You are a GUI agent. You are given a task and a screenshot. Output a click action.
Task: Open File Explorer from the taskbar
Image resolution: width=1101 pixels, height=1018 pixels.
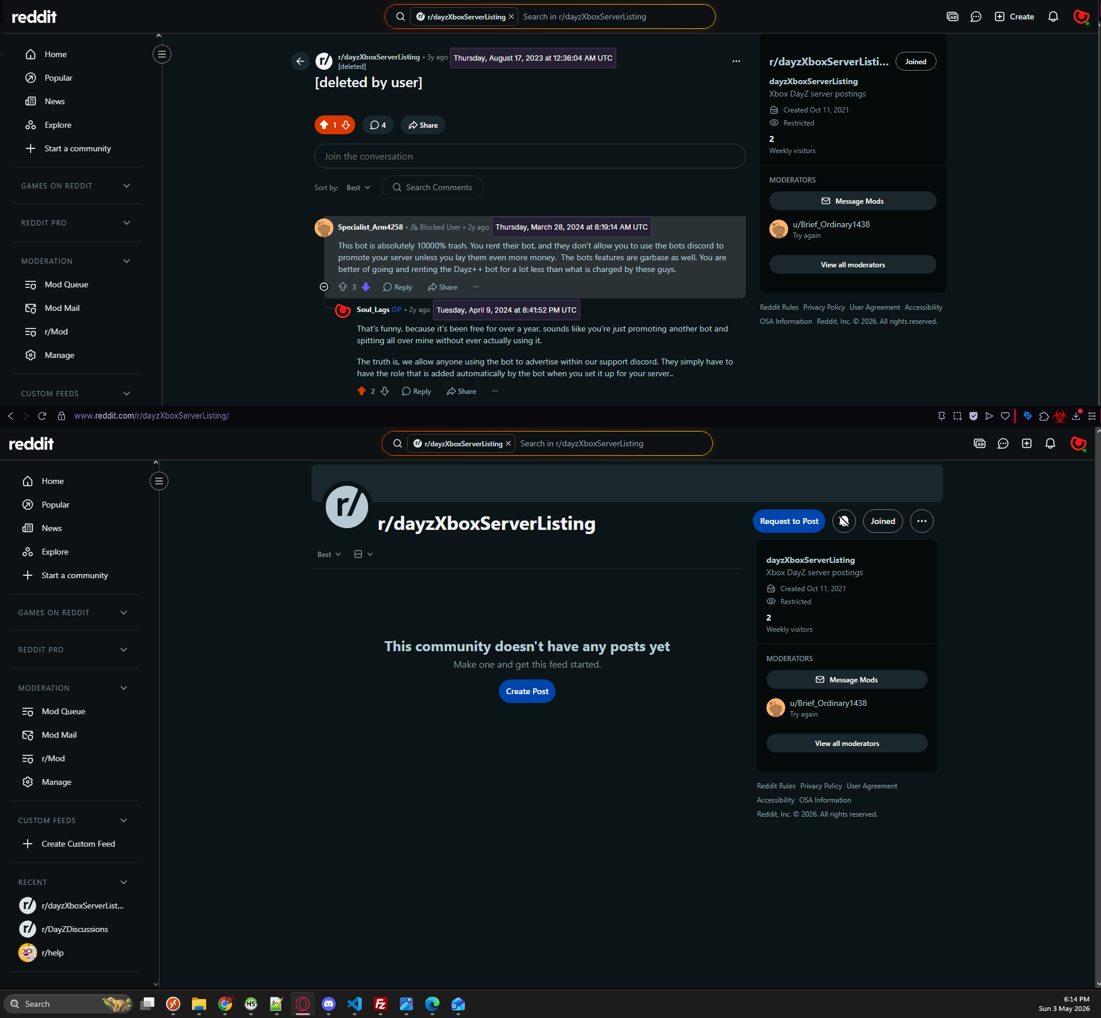199,1004
